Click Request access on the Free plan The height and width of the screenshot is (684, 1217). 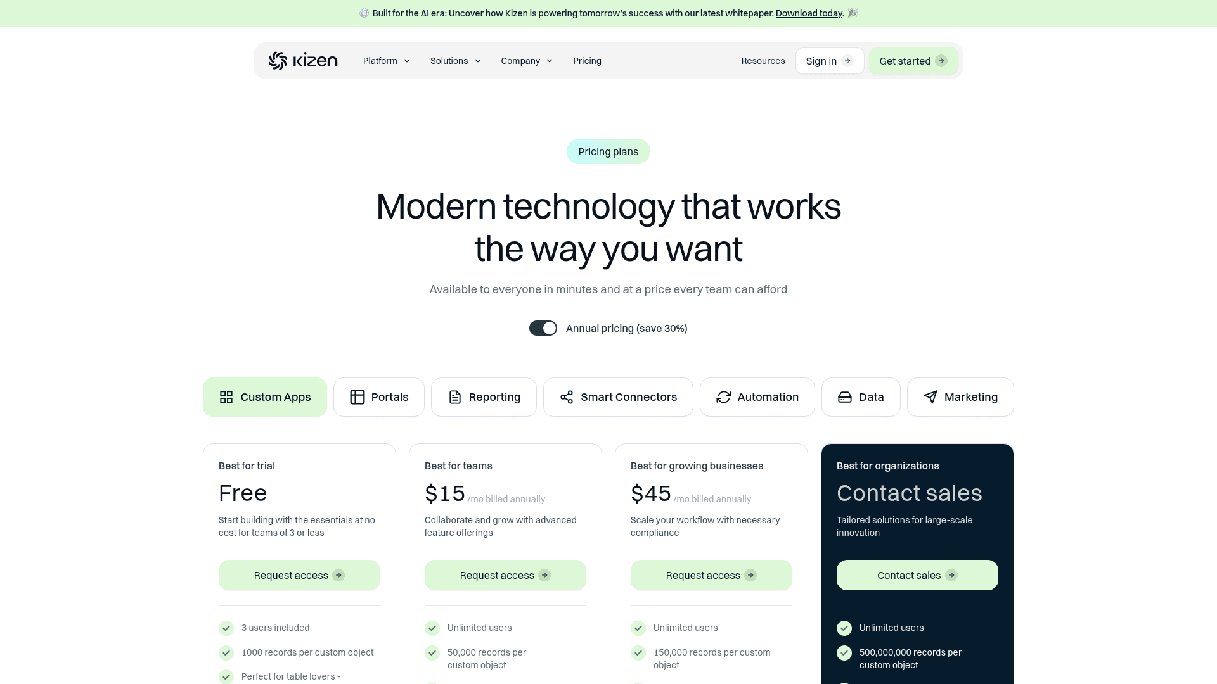pyautogui.click(x=299, y=574)
